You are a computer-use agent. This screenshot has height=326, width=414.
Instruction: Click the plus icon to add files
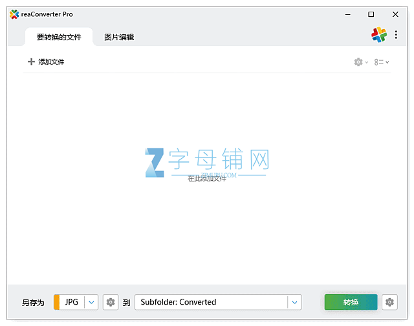[31, 62]
